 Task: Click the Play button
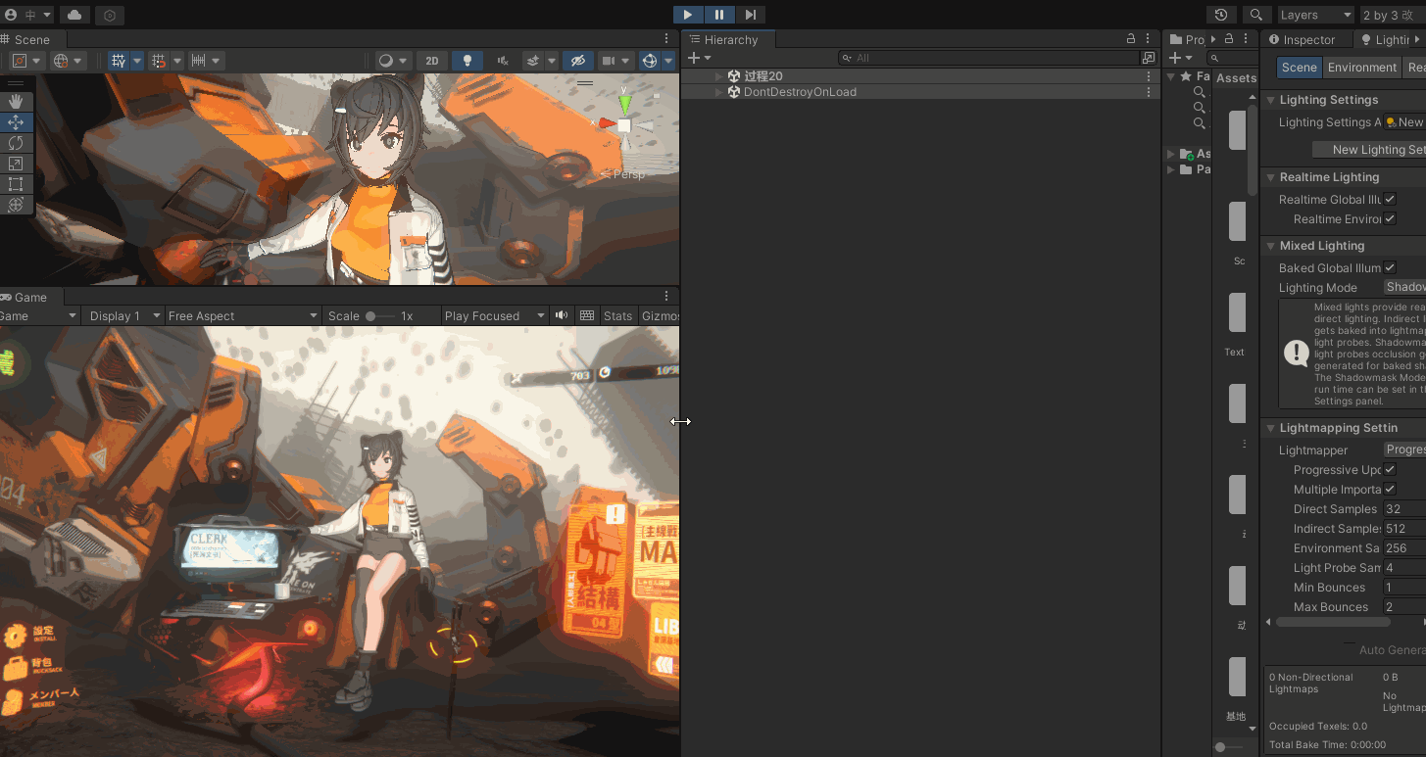point(688,15)
